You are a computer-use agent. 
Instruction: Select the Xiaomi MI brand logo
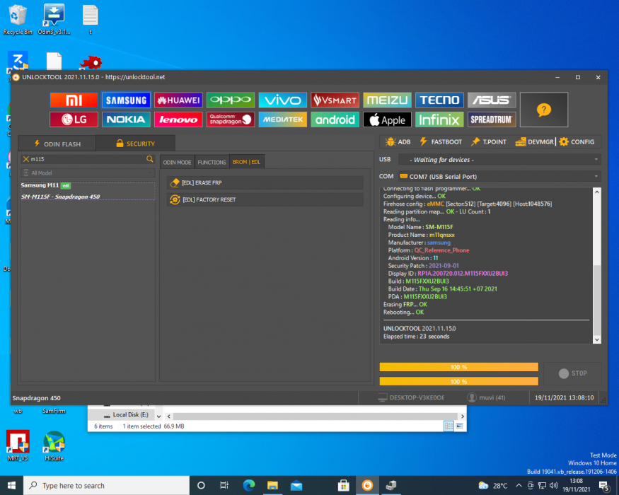pos(74,100)
